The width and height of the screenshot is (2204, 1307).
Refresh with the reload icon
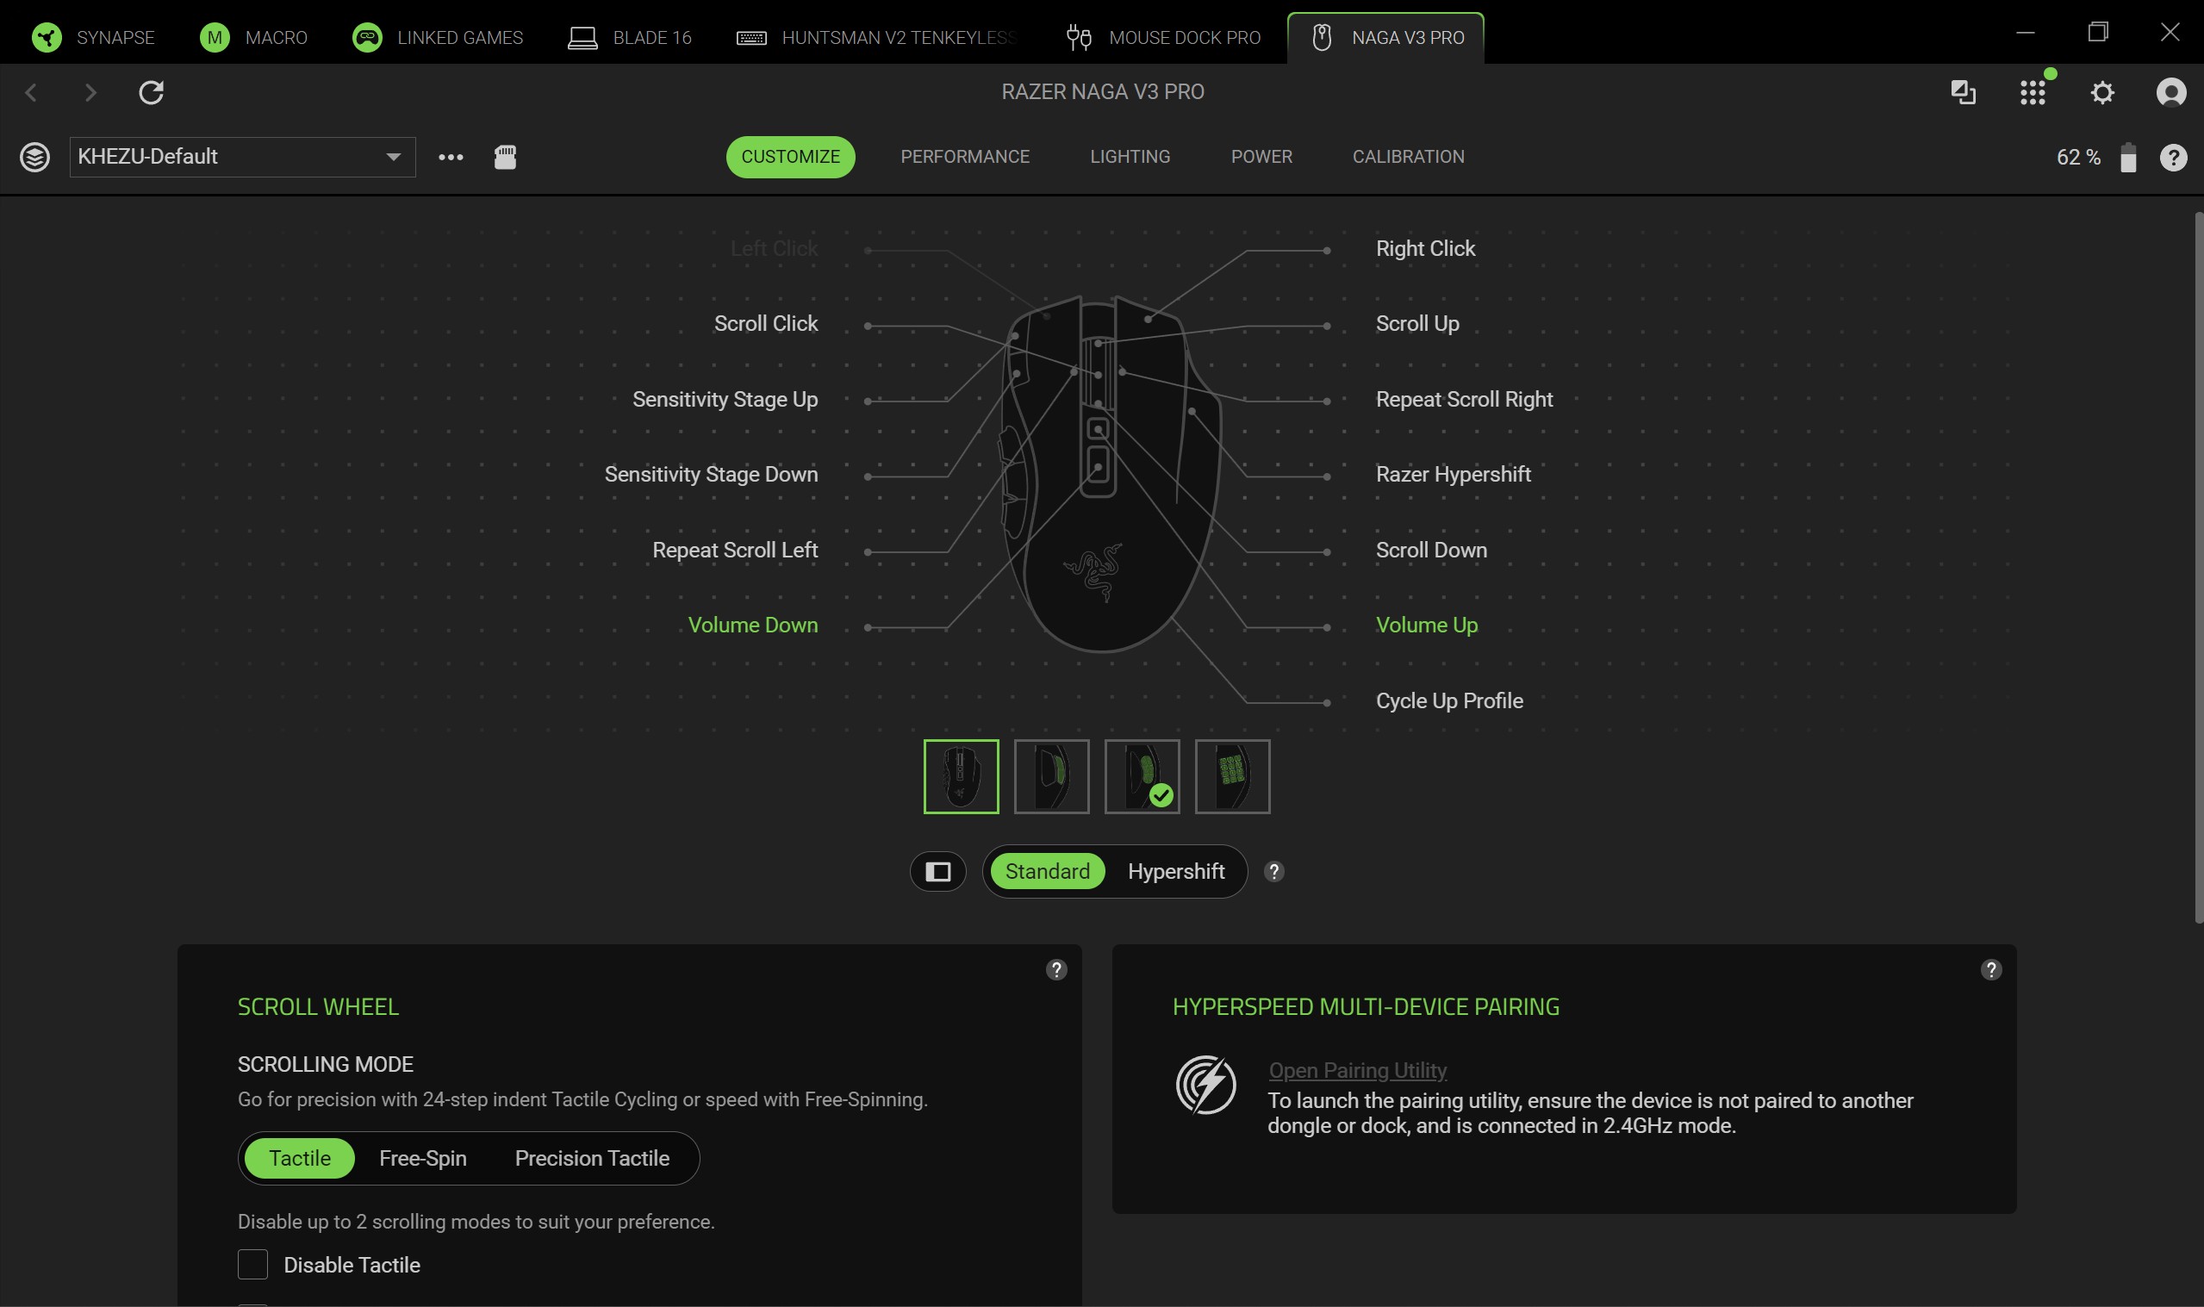click(152, 91)
